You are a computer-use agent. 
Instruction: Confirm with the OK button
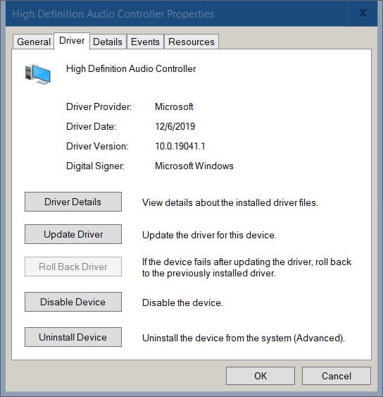[x=260, y=376]
